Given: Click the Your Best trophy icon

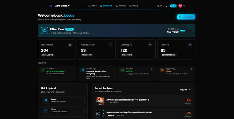Looking at the screenshot, I should tap(123, 70).
